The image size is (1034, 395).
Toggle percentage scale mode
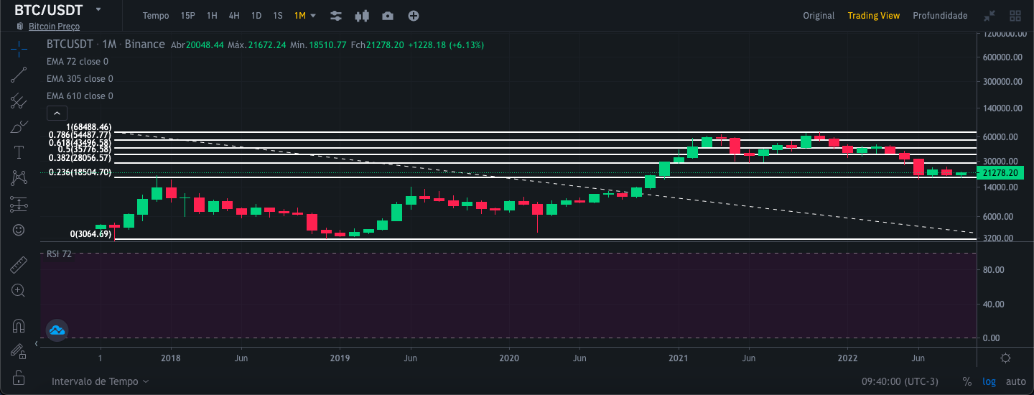pos(967,381)
